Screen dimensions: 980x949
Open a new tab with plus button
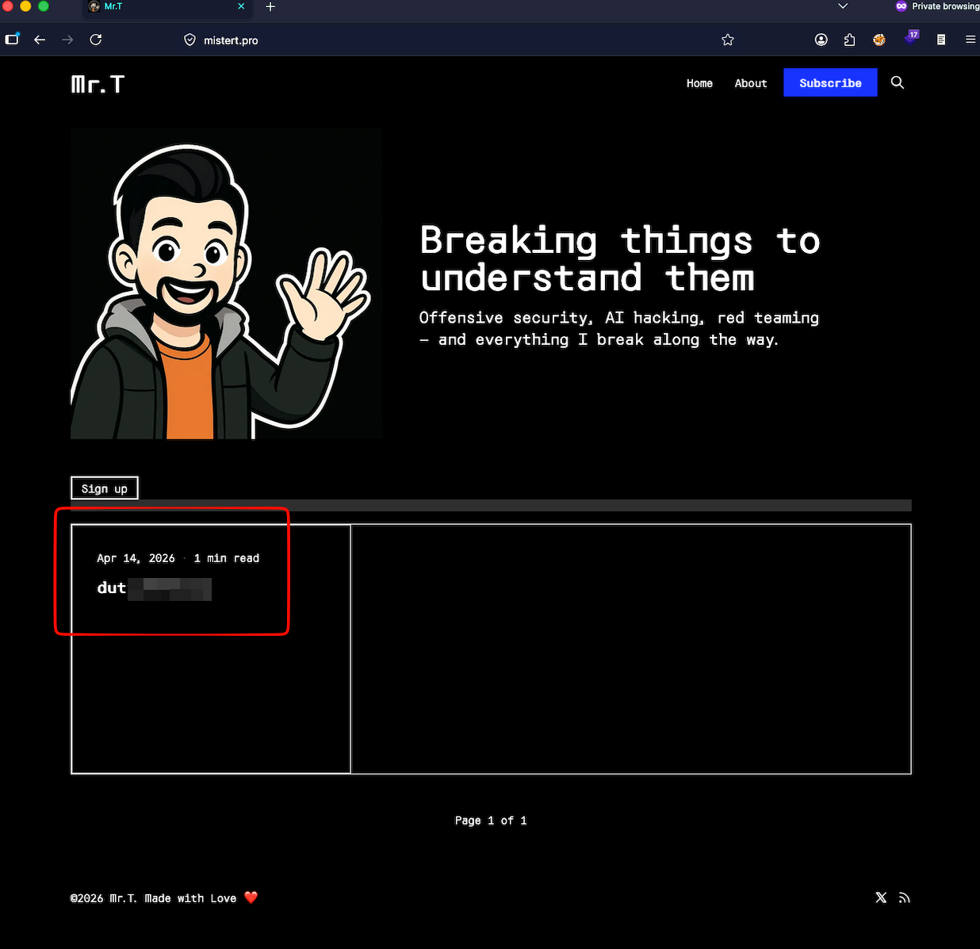[270, 6]
